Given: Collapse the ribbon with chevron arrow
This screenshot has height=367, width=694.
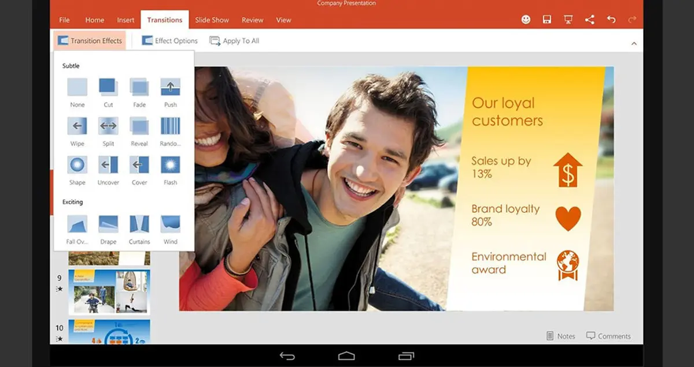Looking at the screenshot, I should pos(634,43).
